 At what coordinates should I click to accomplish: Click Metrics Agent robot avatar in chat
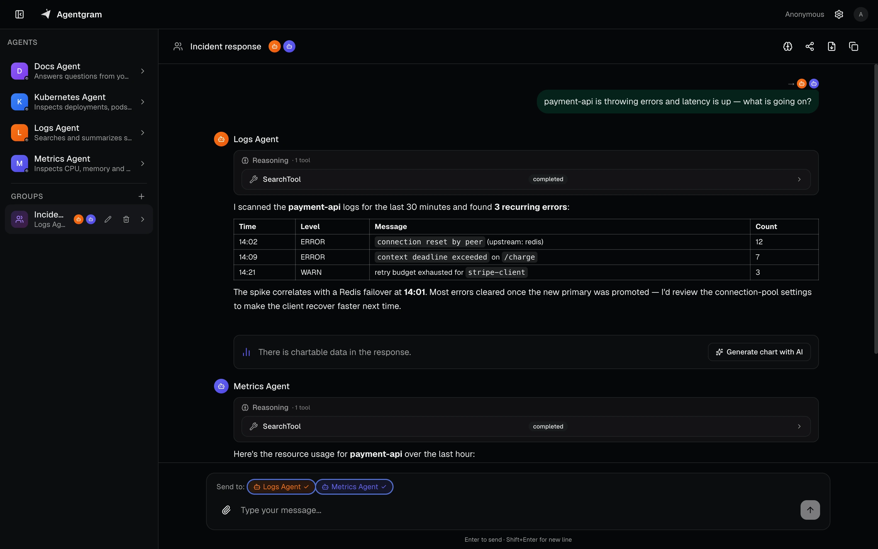tap(221, 386)
